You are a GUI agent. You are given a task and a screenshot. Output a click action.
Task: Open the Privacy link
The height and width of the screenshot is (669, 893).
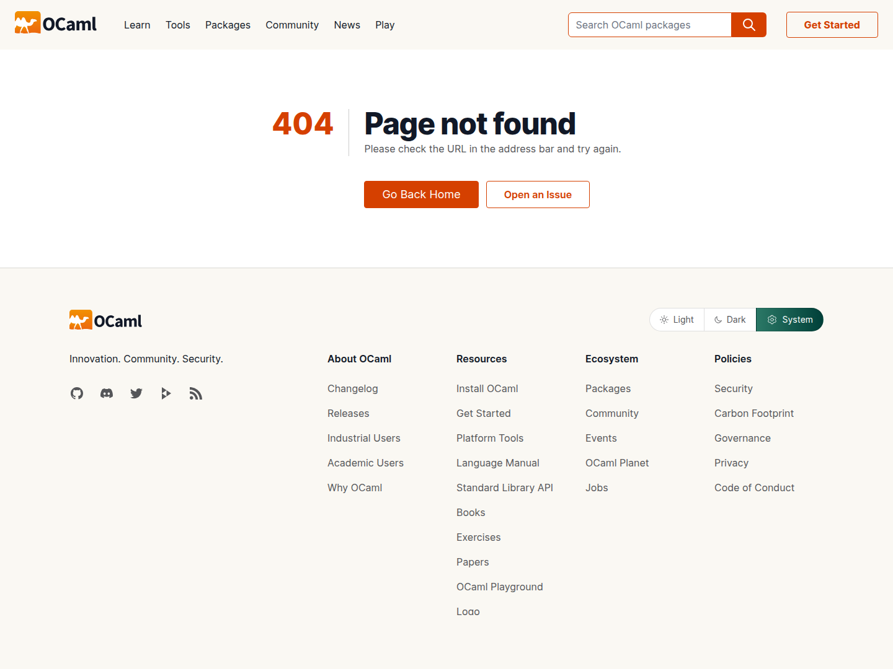pos(731,463)
